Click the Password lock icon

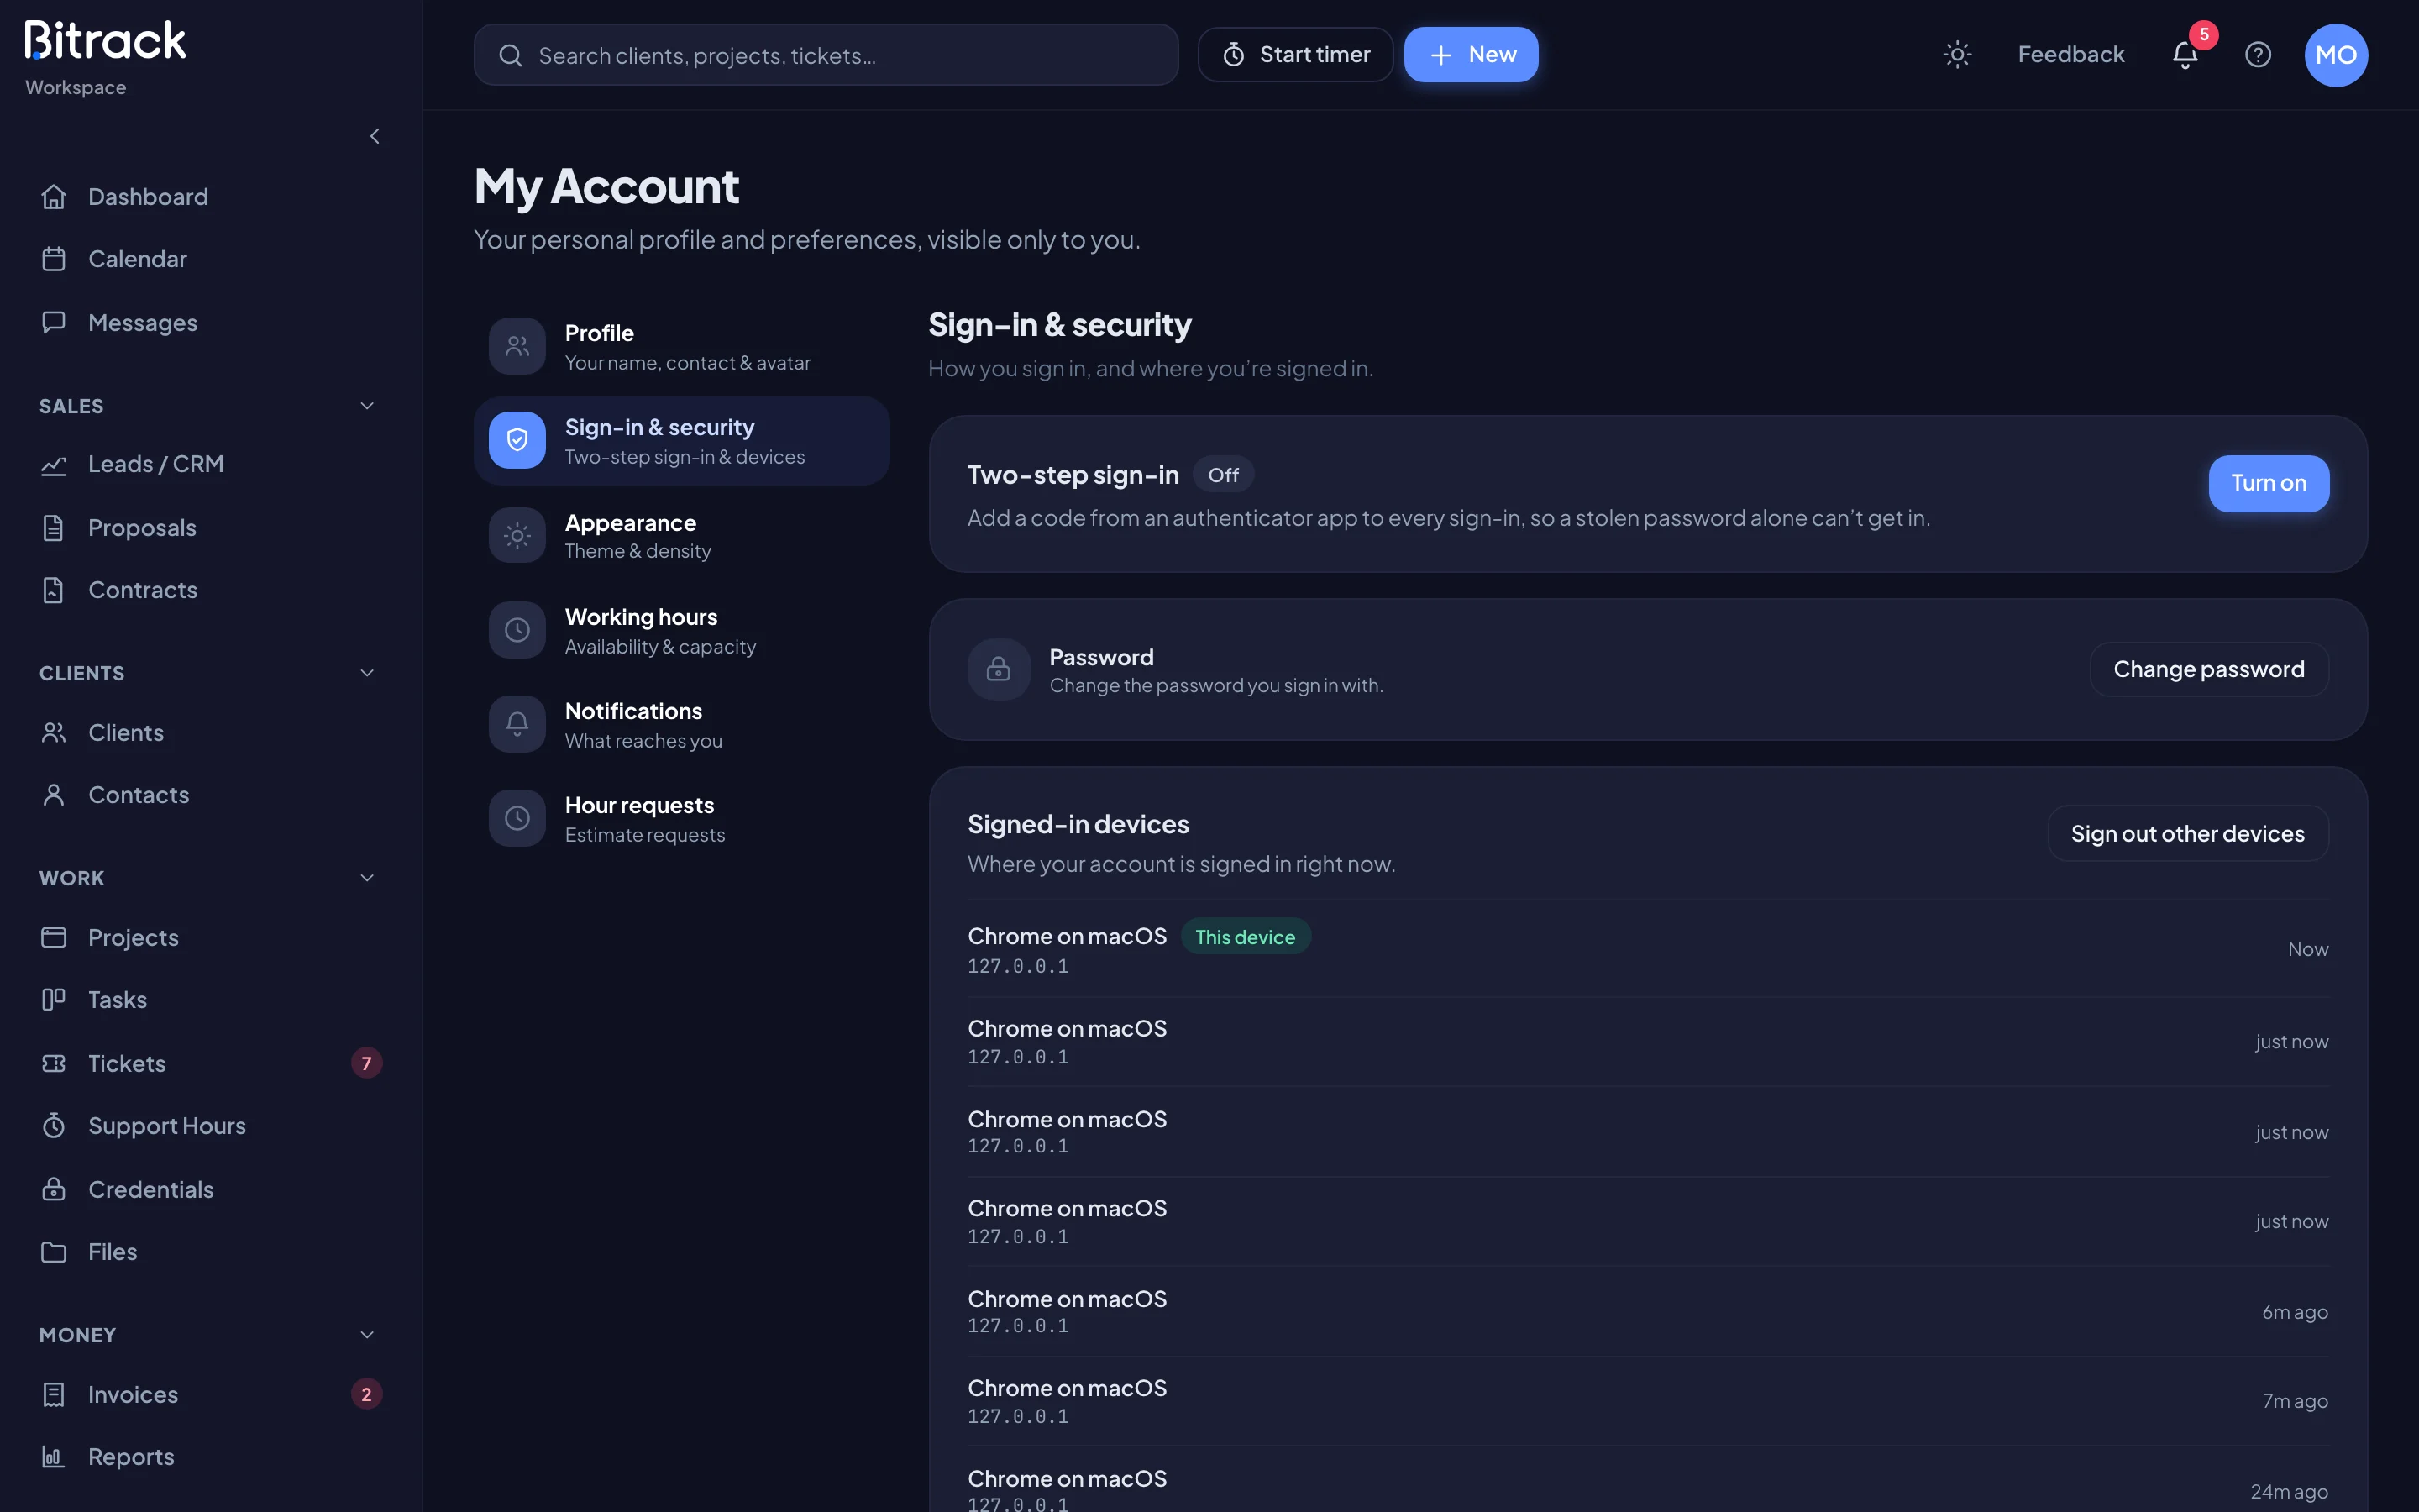click(999, 669)
